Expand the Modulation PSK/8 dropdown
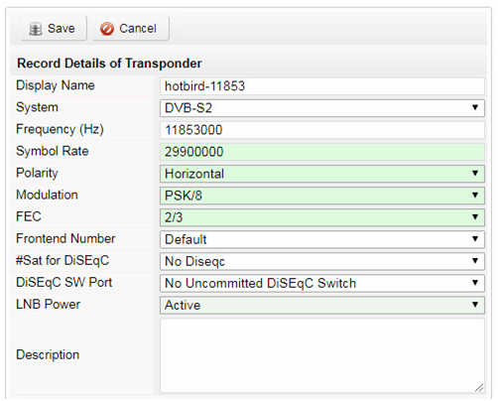The width and height of the screenshot is (498, 401). [x=322, y=196]
